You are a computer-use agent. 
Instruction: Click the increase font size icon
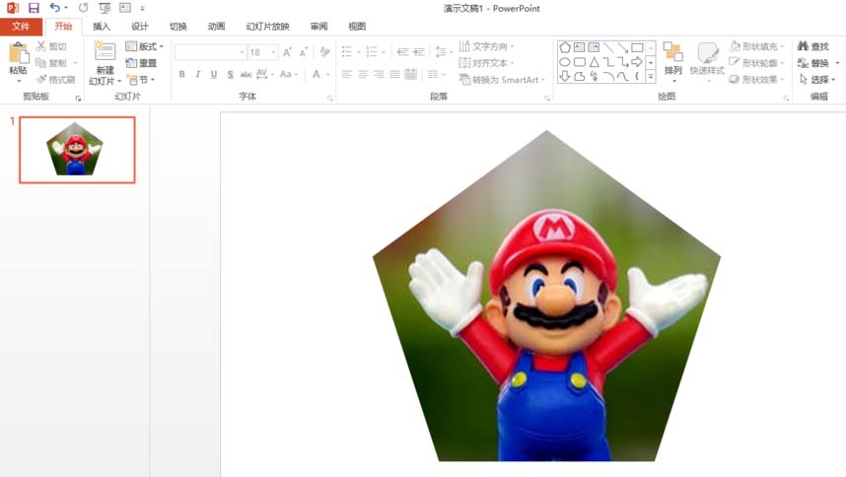click(x=287, y=52)
